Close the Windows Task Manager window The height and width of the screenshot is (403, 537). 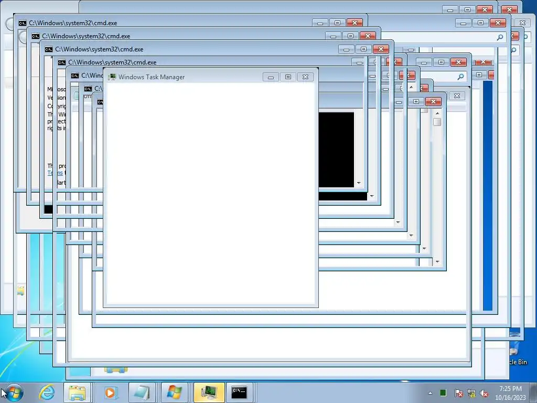pyautogui.click(x=306, y=77)
